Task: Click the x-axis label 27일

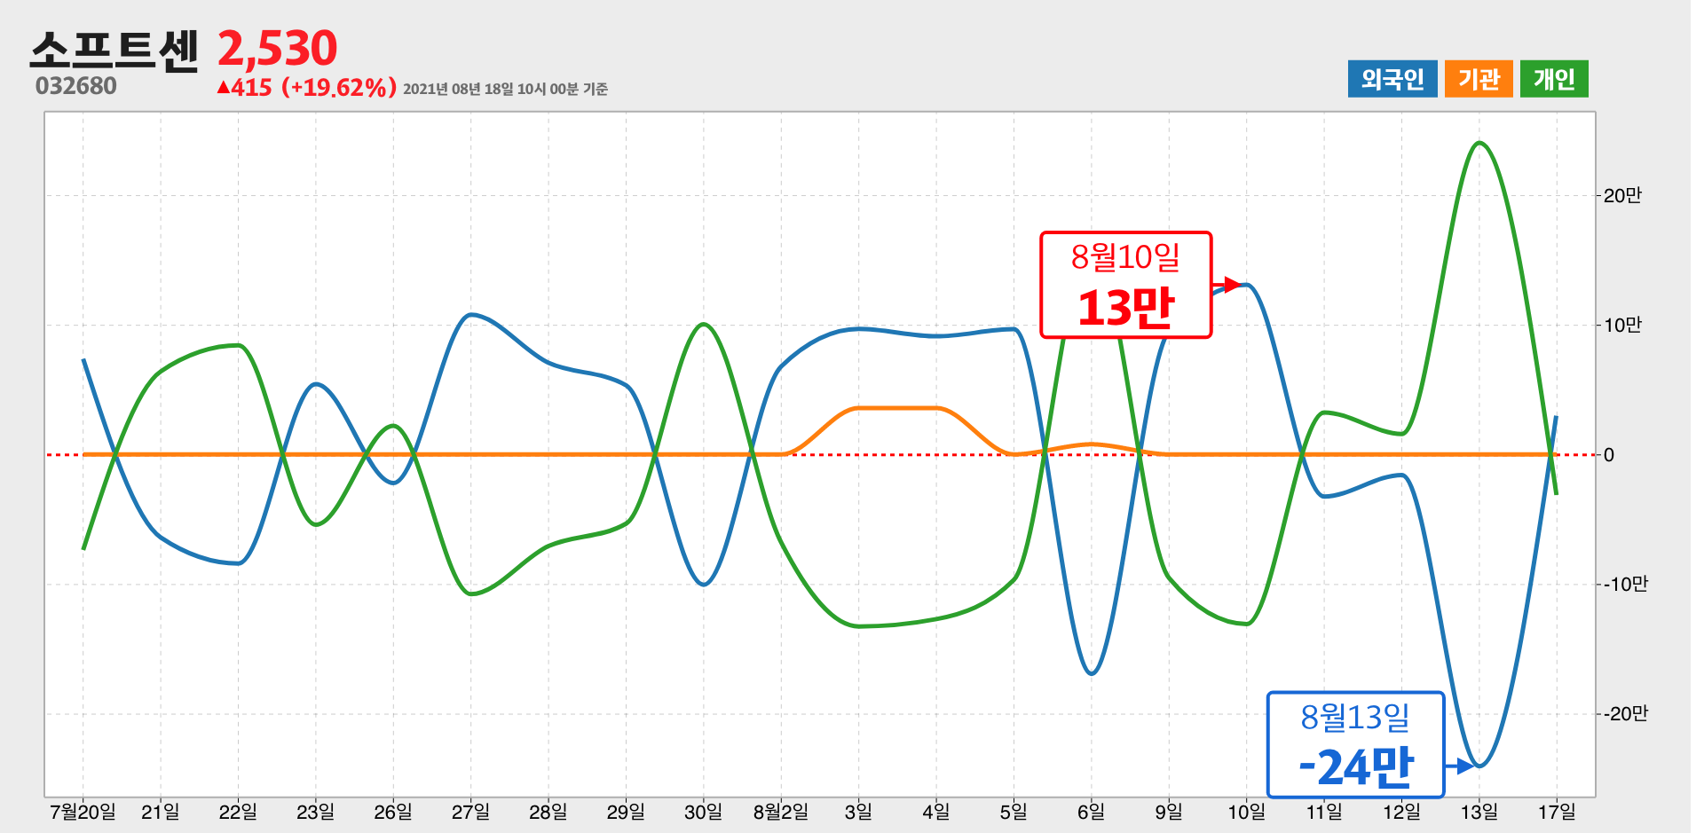Action: coord(470,812)
